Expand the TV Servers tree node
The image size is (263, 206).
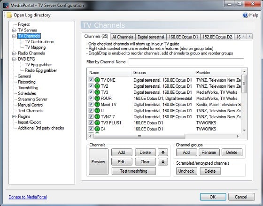[14, 31]
